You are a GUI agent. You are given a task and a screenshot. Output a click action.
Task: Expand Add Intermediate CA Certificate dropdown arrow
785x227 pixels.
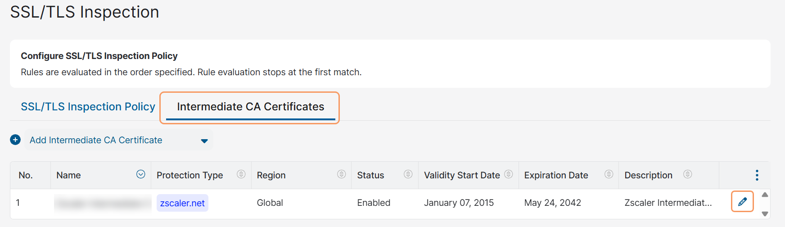pyautogui.click(x=204, y=141)
